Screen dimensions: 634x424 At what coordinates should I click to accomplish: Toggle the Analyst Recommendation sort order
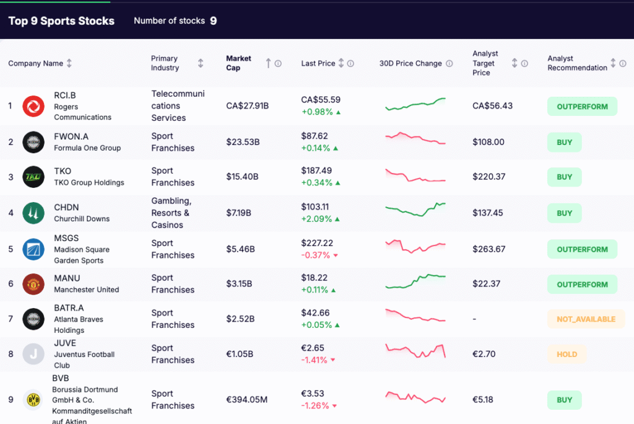(613, 63)
